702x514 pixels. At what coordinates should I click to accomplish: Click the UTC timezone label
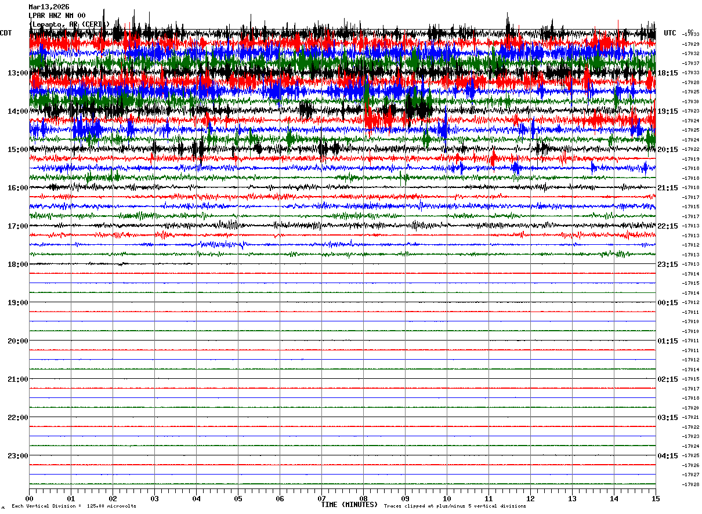670,33
